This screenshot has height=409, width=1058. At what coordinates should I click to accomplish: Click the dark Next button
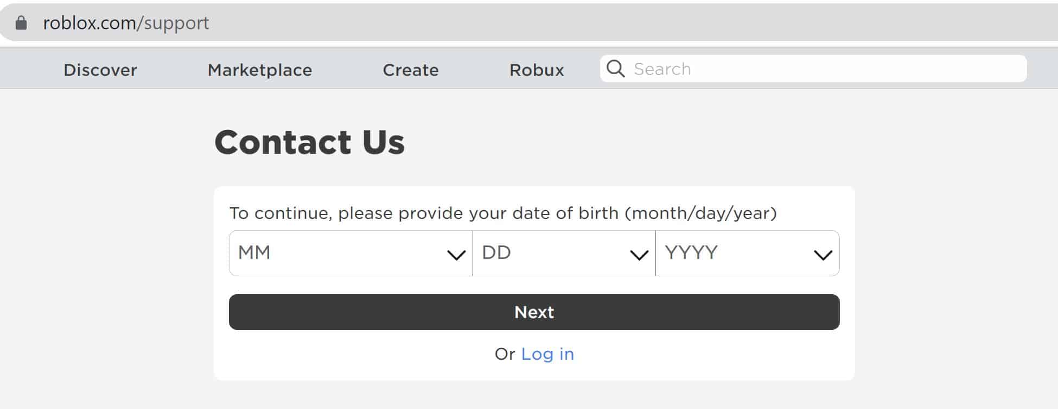click(534, 312)
